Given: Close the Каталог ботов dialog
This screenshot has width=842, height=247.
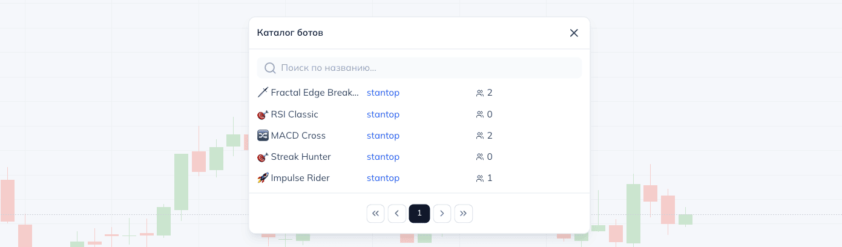Looking at the screenshot, I should 574,33.
